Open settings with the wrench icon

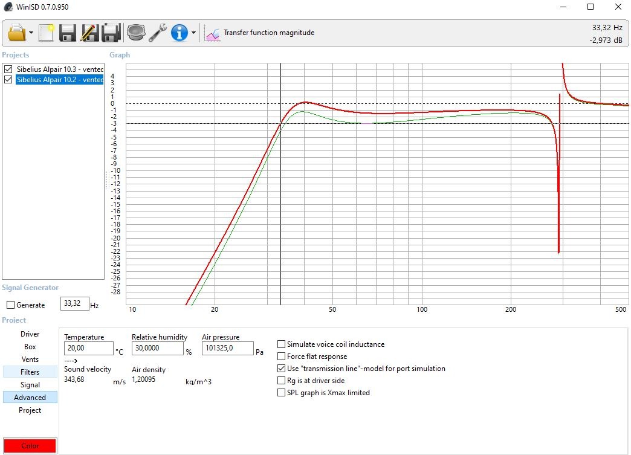coord(158,33)
